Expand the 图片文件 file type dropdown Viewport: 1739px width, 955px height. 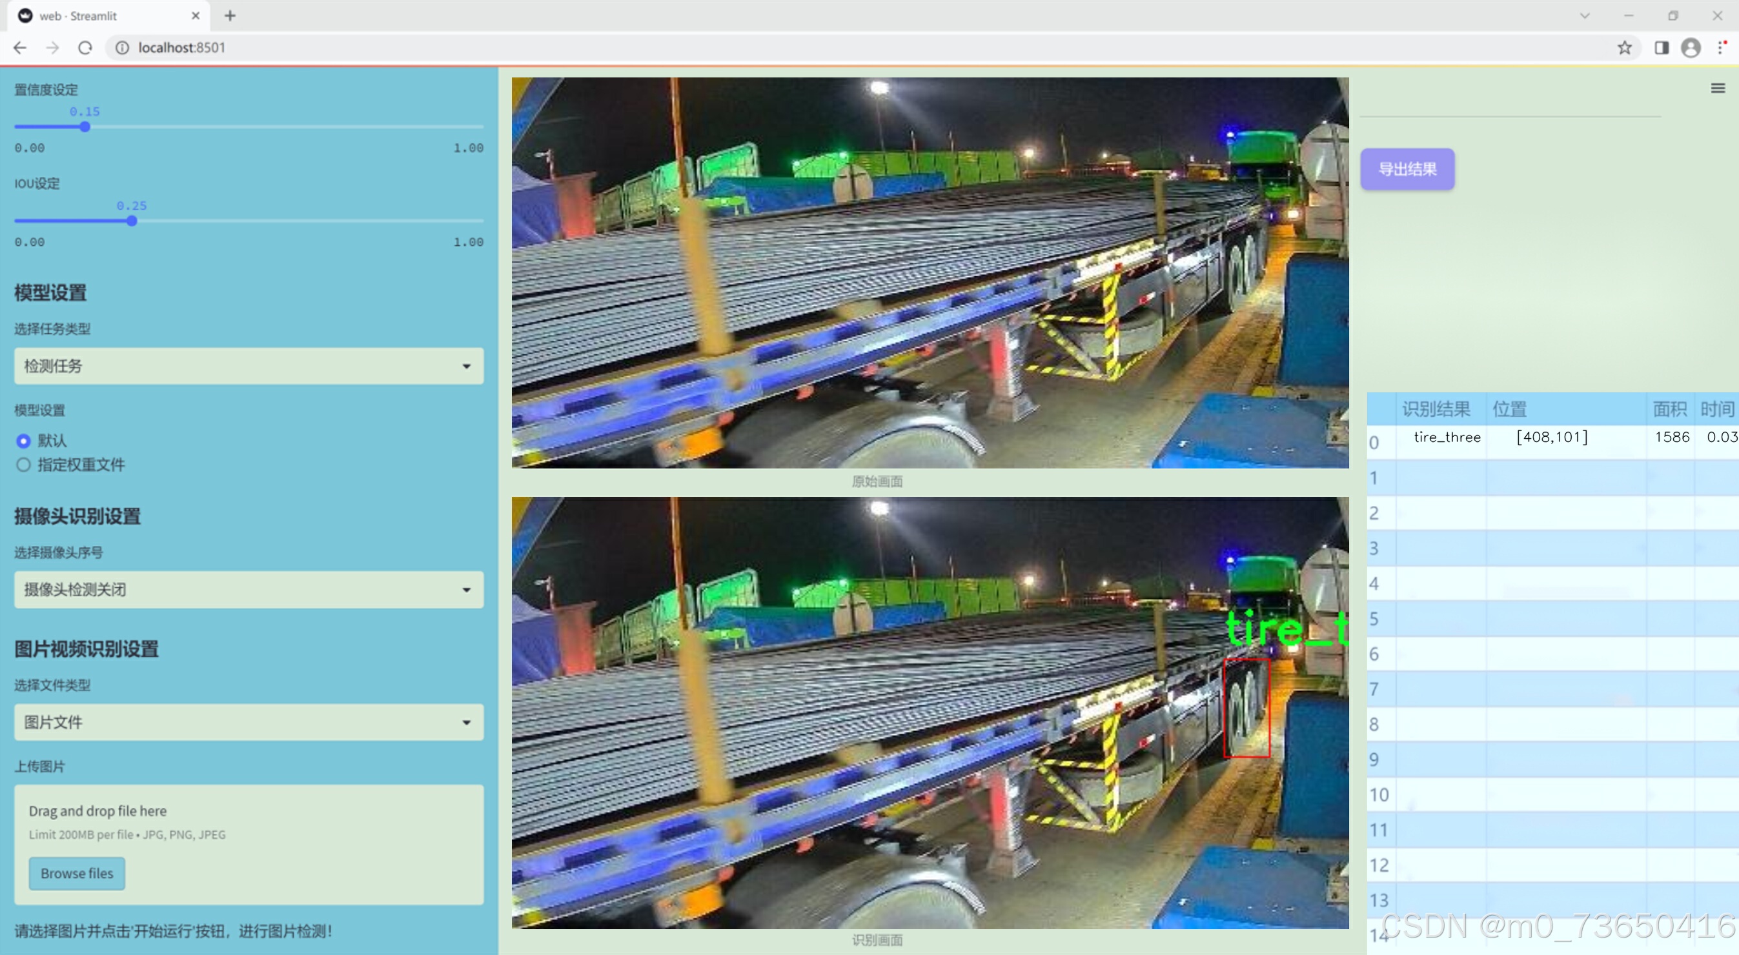(x=249, y=722)
